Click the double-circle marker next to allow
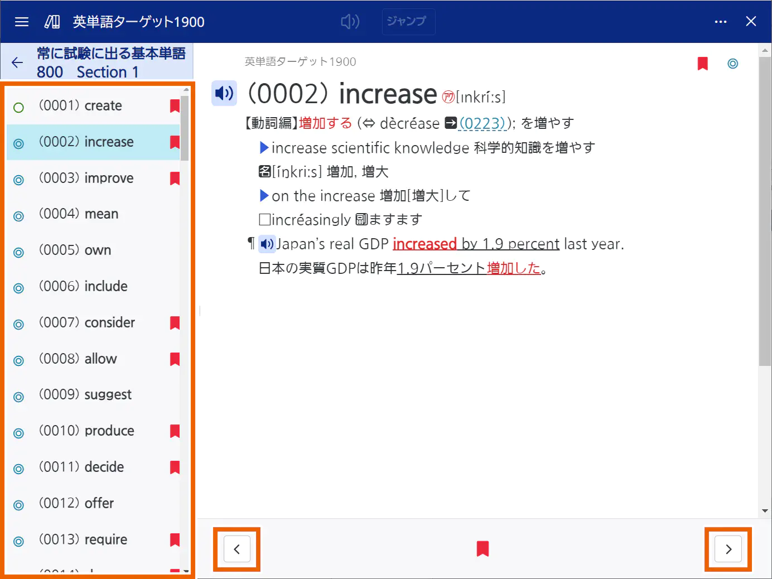This screenshot has height=579, width=772. click(x=18, y=361)
